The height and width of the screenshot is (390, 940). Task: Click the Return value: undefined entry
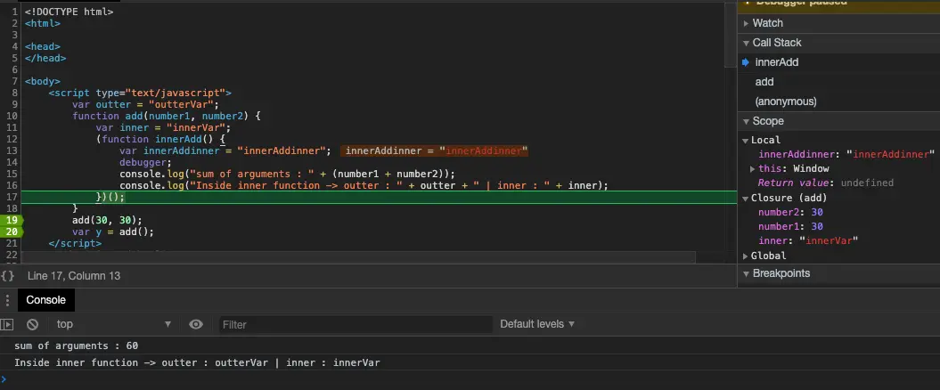(x=825, y=183)
